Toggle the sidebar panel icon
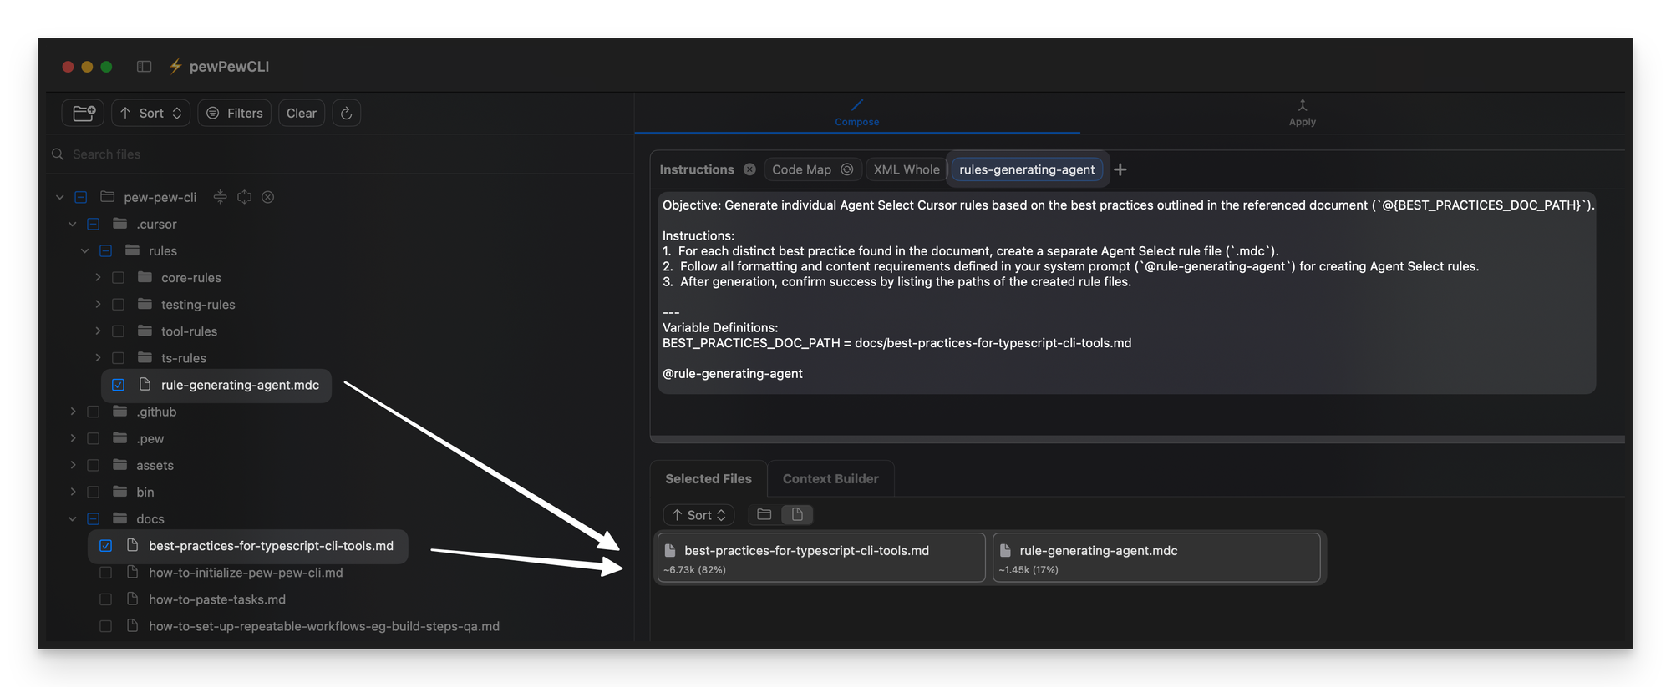 tap(144, 66)
